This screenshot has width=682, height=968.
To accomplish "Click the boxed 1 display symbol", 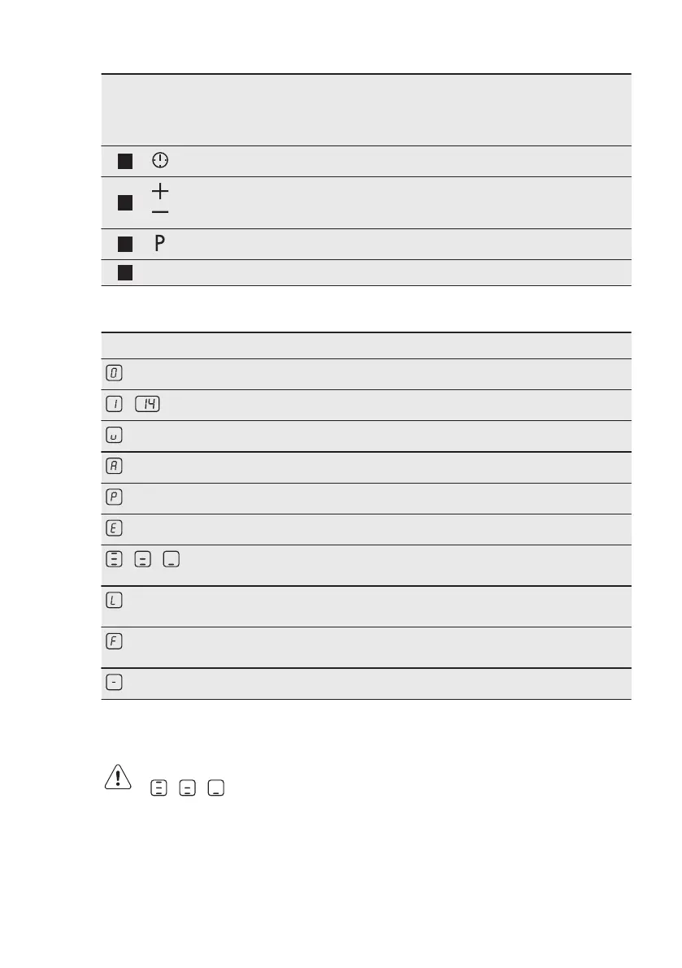I will (114, 404).
